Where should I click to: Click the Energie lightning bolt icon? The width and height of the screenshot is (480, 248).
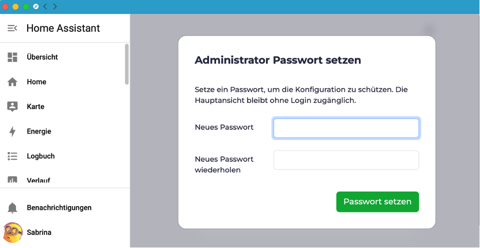pos(12,131)
